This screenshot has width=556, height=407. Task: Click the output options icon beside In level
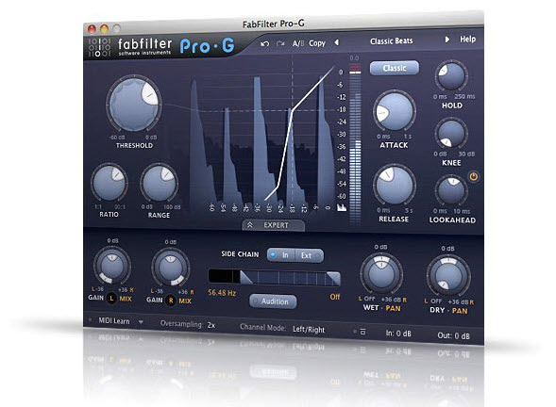362,332
